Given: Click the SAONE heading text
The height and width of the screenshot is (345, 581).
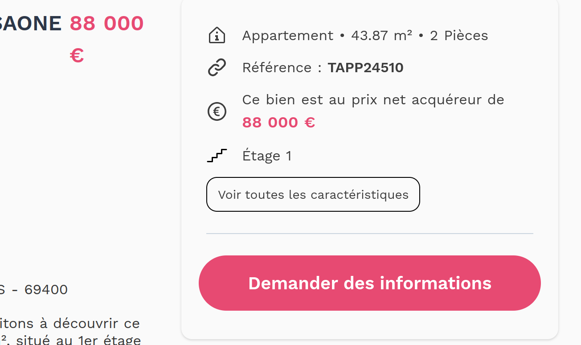Looking at the screenshot, I should [x=30, y=23].
